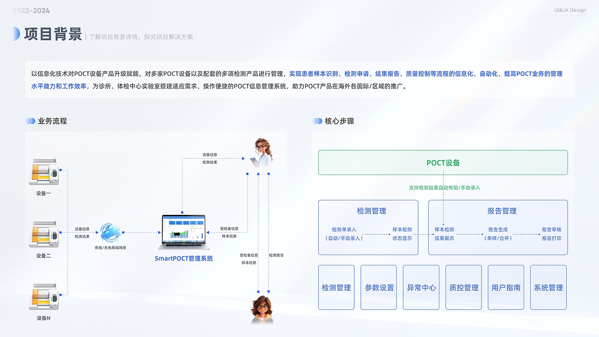Click the green POCT设备 bar

point(443,162)
